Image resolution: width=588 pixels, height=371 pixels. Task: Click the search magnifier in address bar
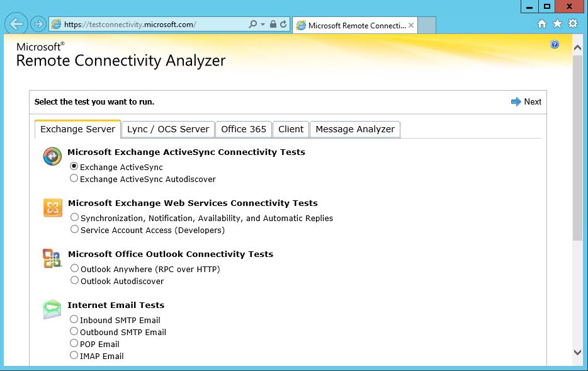pyautogui.click(x=252, y=25)
